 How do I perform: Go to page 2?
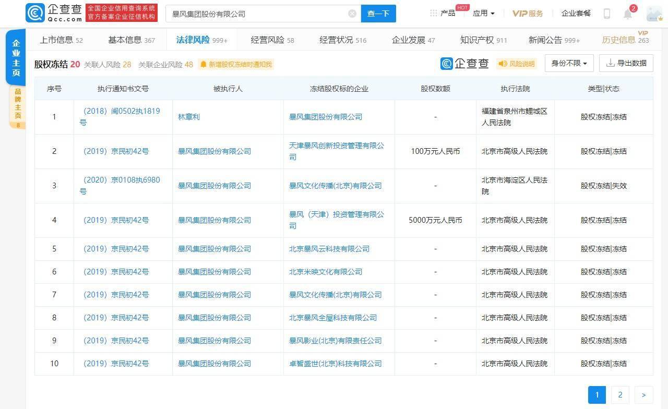point(620,395)
